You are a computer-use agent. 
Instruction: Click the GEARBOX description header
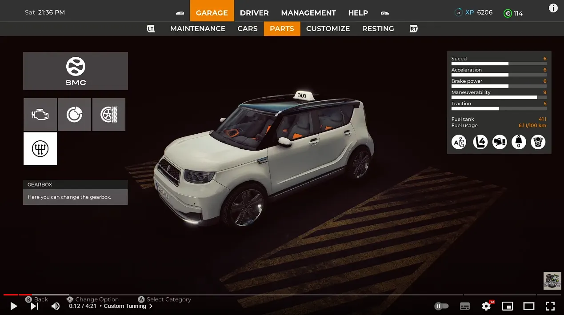(76, 184)
